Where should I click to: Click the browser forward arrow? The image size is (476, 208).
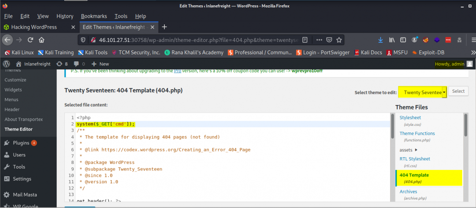click(x=19, y=40)
